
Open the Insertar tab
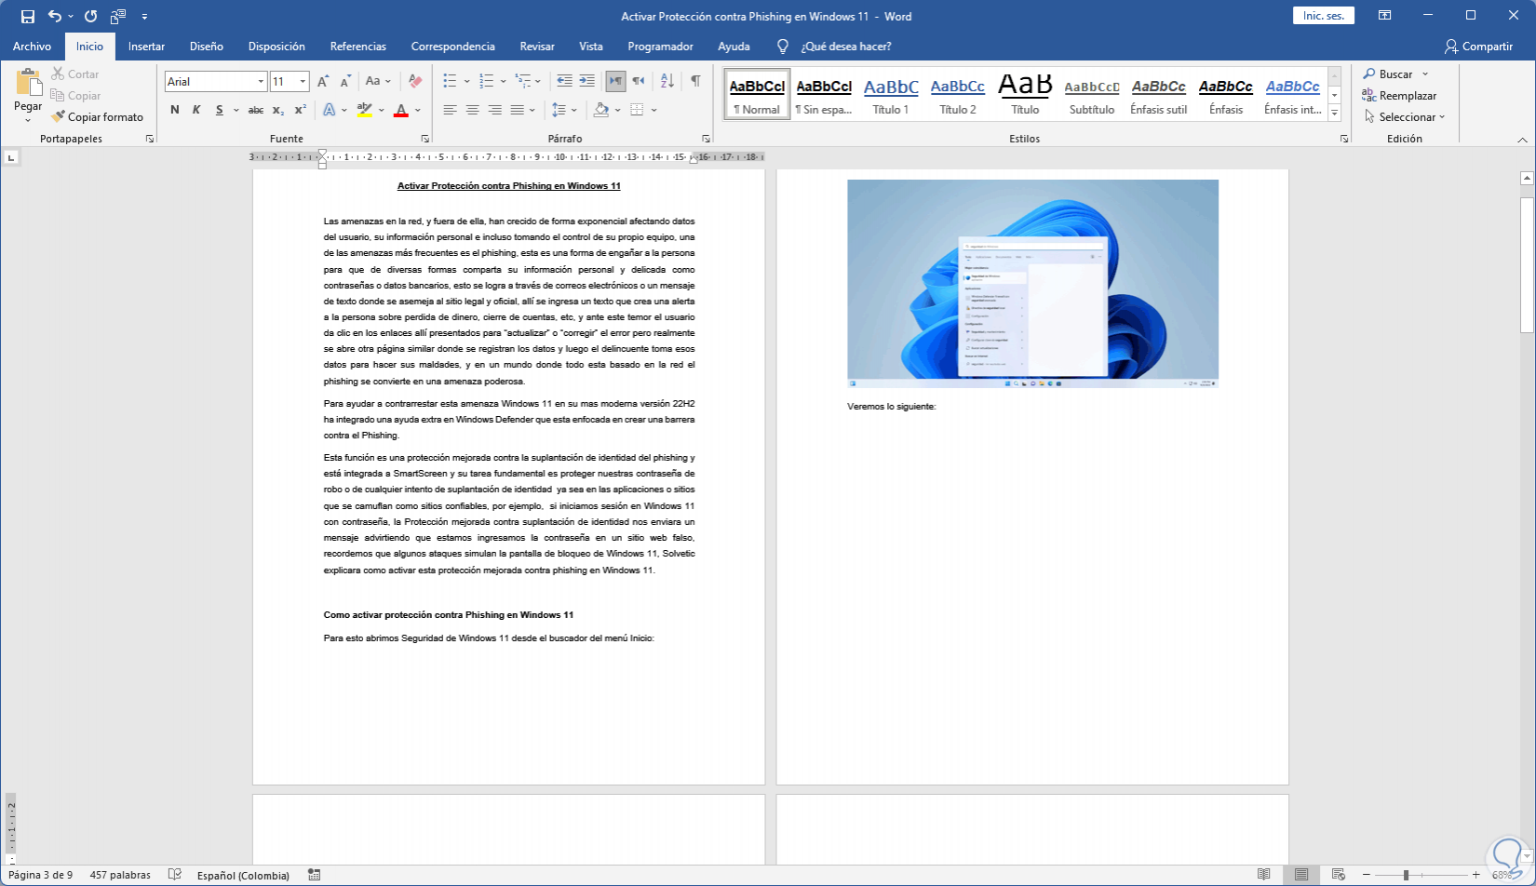tap(146, 47)
